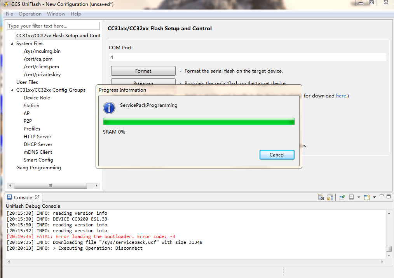394x278 pixels.
Task: Minimize the Console panel
Action: coord(382,196)
